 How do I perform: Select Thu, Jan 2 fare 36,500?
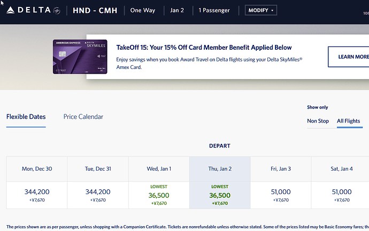[220, 195]
